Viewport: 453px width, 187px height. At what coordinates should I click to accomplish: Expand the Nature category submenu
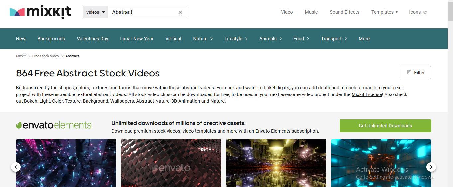pyautogui.click(x=203, y=39)
